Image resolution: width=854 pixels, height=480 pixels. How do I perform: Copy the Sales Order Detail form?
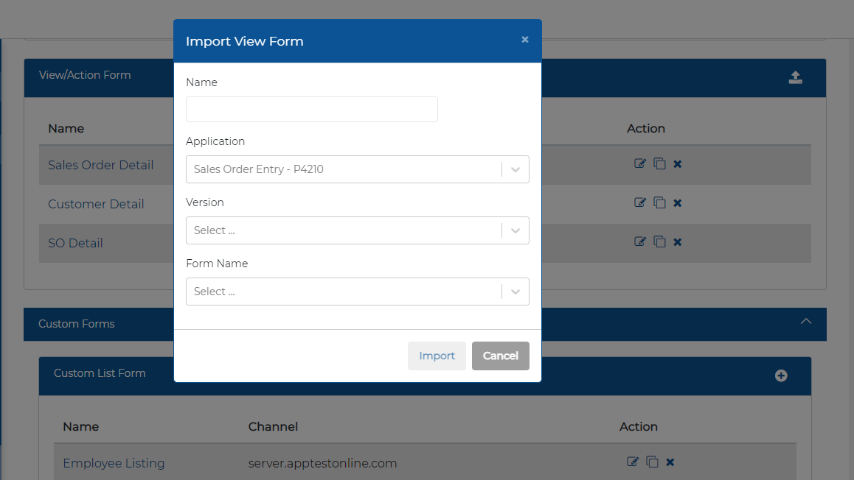click(659, 163)
